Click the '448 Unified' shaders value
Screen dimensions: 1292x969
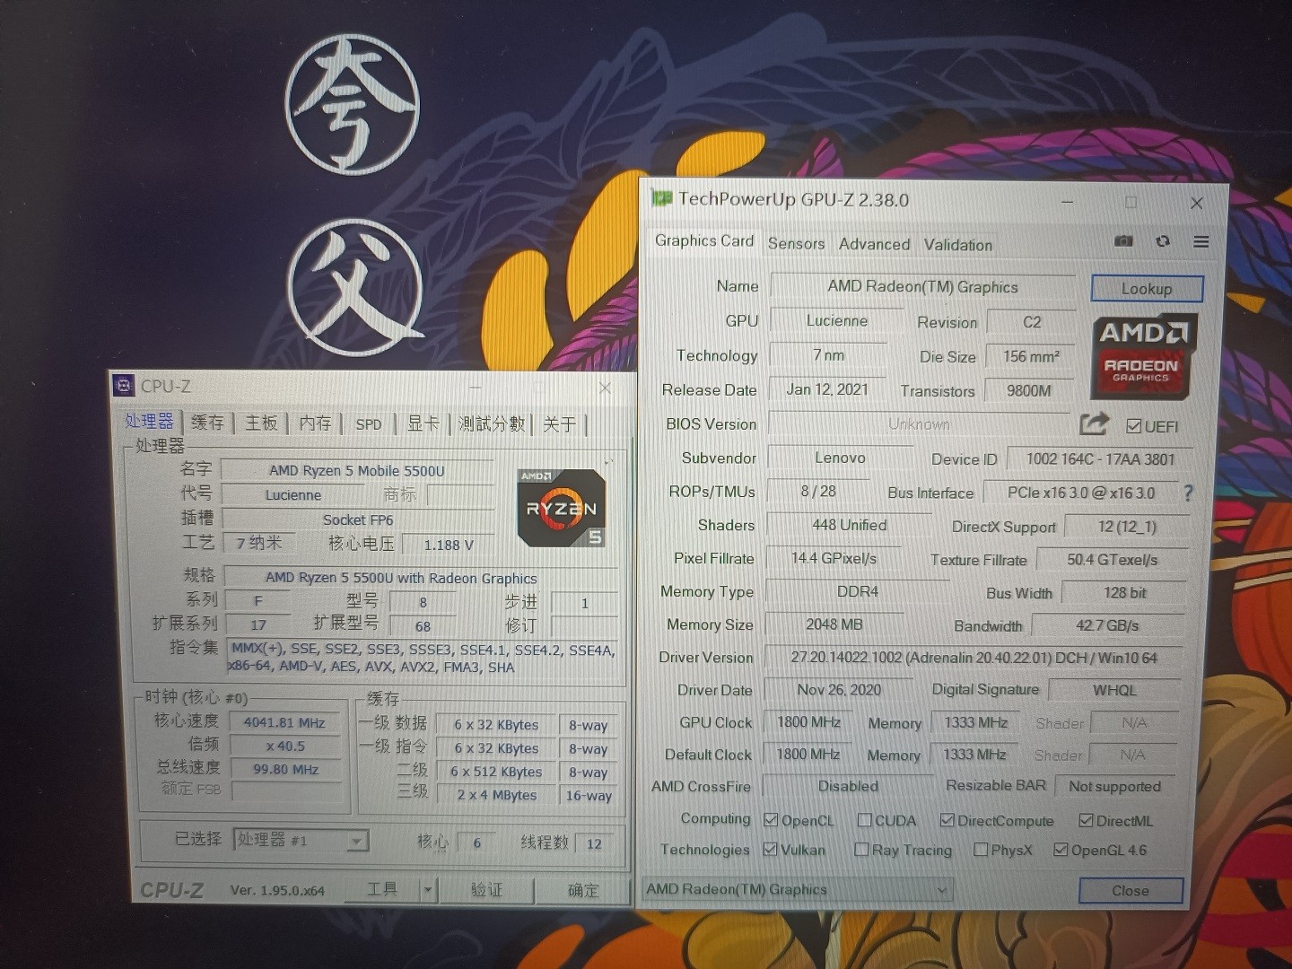849,525
